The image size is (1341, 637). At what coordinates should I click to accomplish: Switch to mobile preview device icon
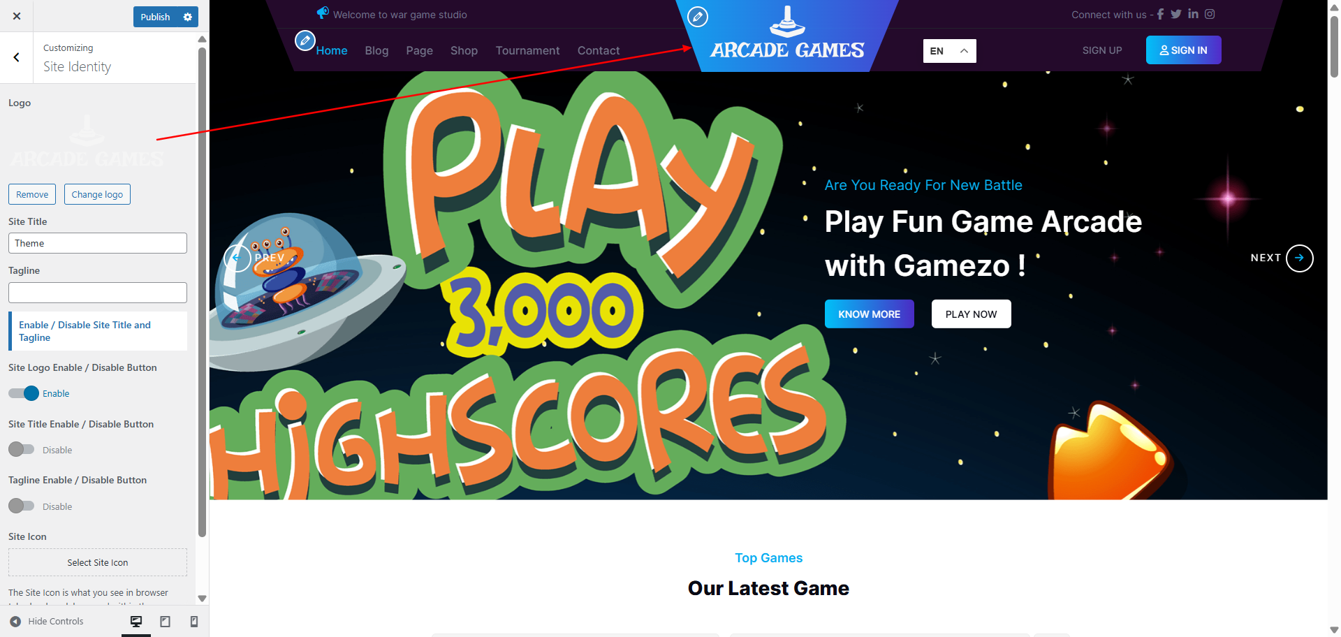pyautogui.click(x=194, y=622)
